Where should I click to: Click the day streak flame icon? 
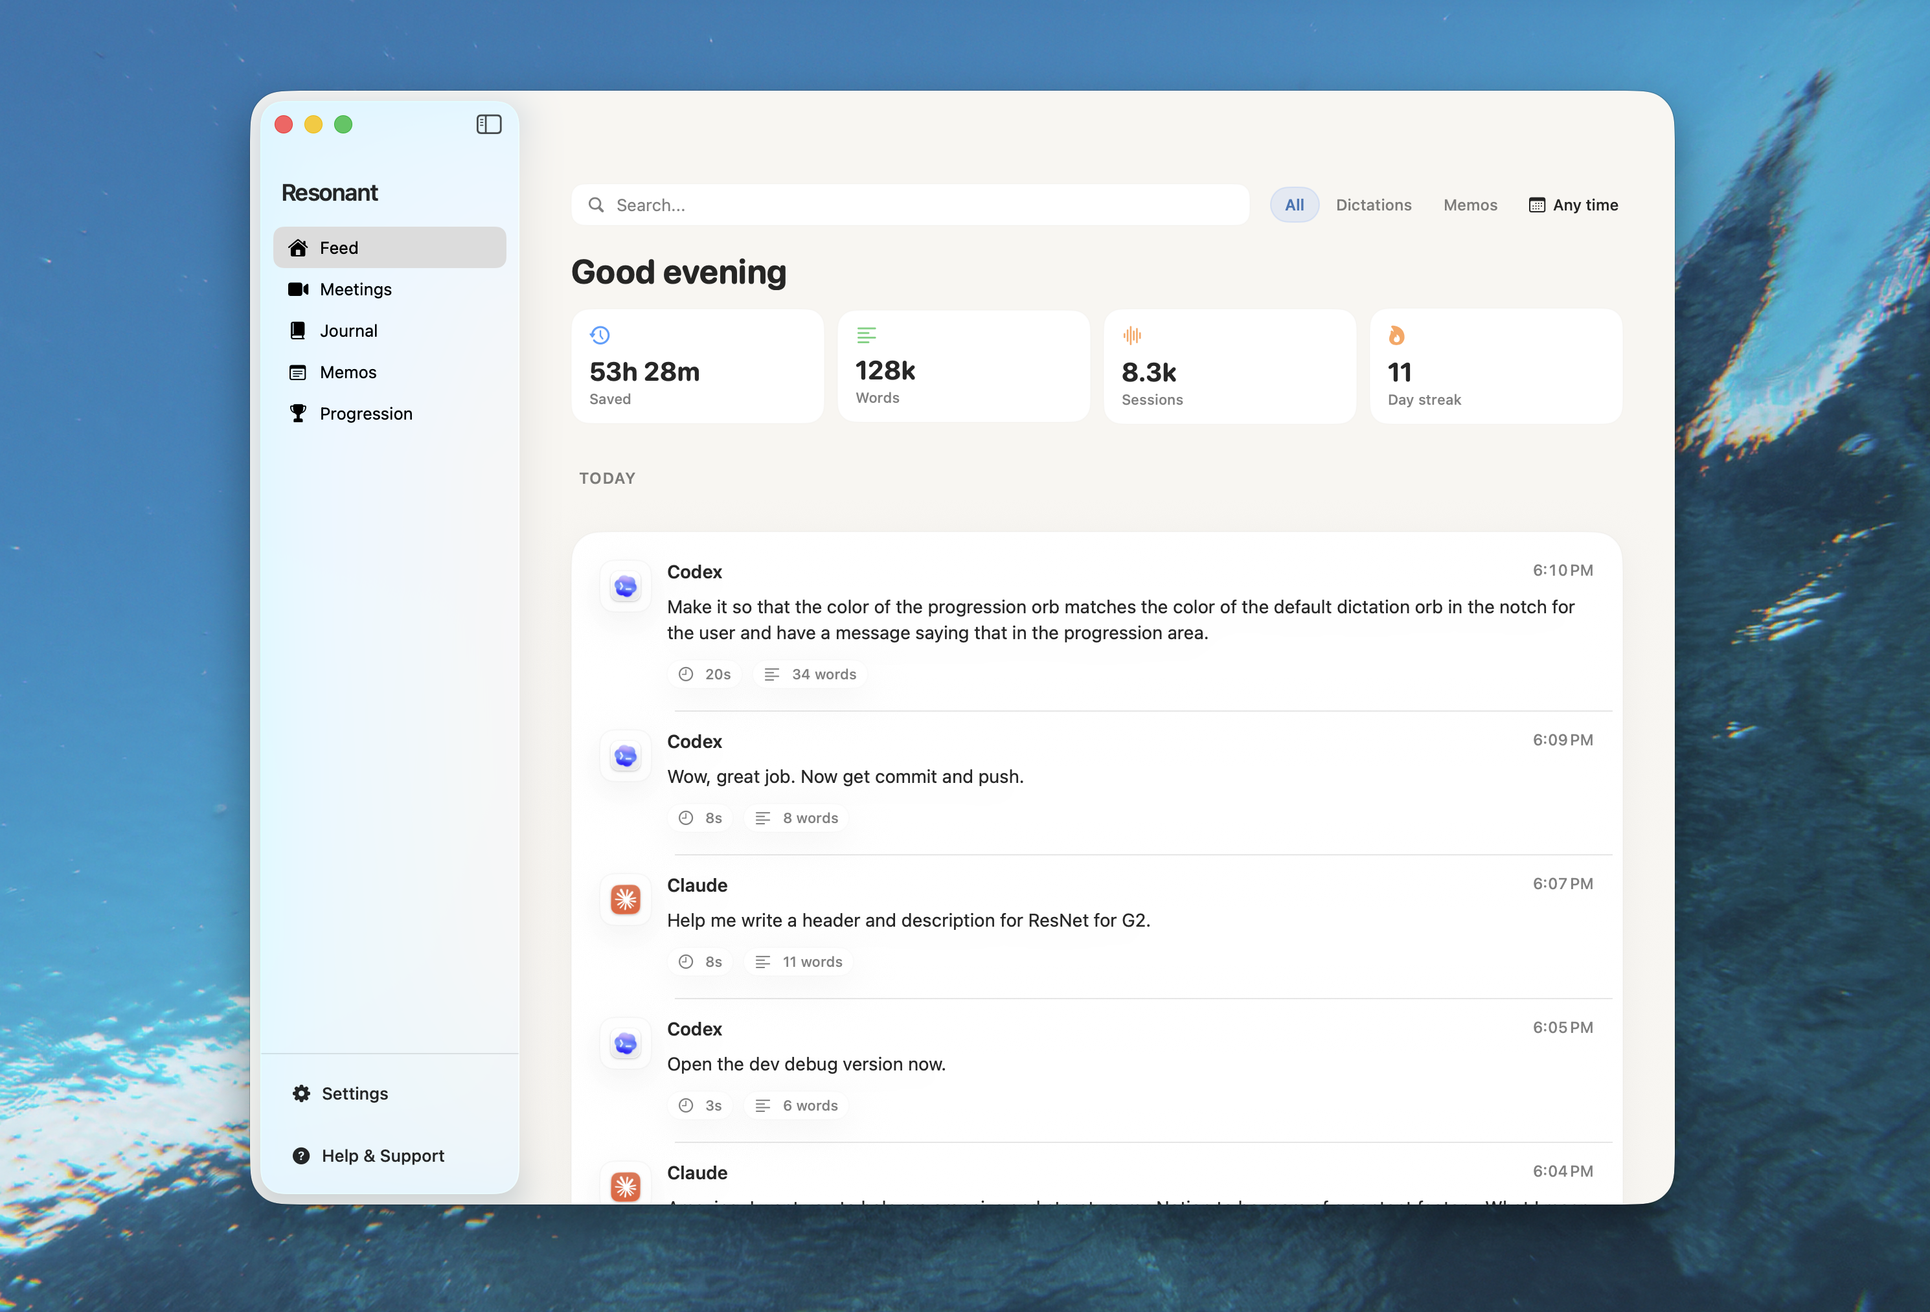point(1396,335)
